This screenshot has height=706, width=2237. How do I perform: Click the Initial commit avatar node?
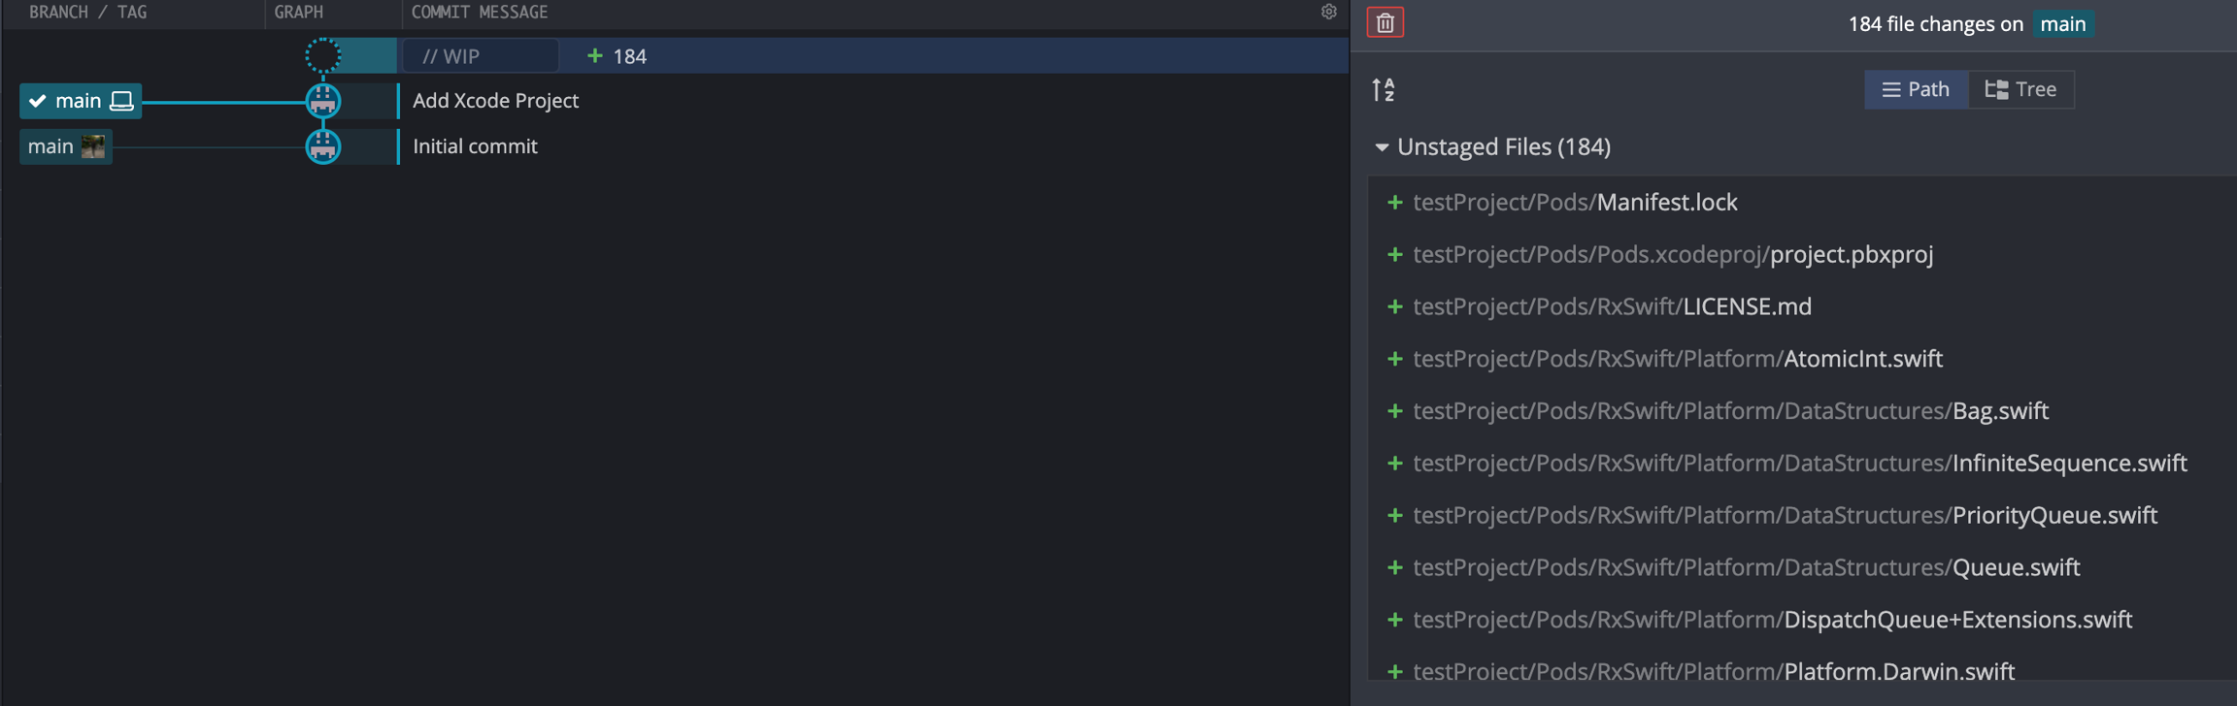(323, 146)
